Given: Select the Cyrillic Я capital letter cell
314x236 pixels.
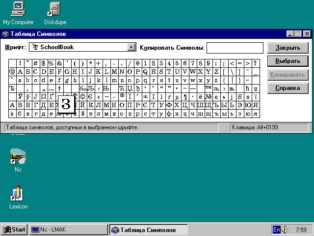Looking at the screenshot, I should click(255, 105).
